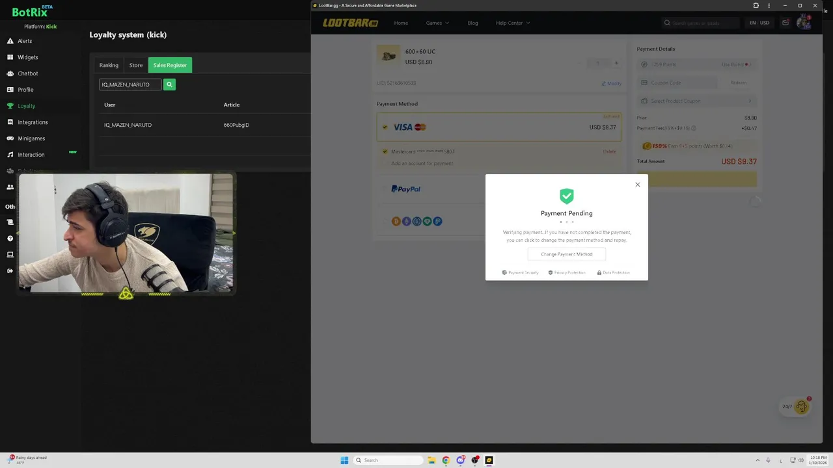Image resolution: width=833 pixels, height=468 pixels.
Task: Open Discord from the taskbar
Action: (461, 460)
